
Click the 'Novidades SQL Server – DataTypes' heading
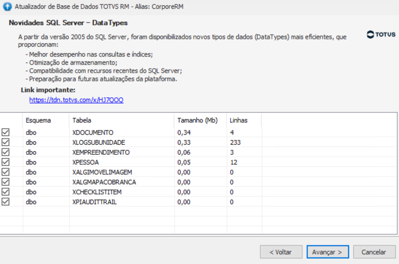68,23
